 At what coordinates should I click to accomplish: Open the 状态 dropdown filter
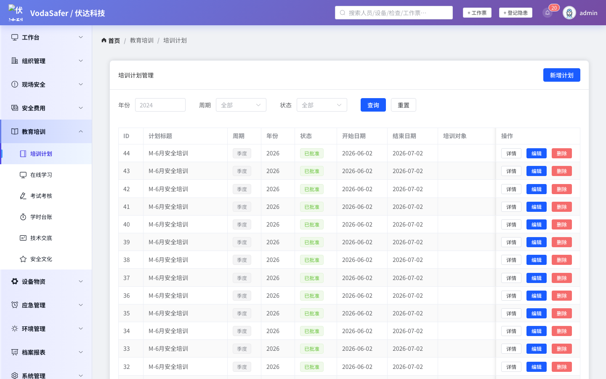pyautogui.click(x=322, y=105)
